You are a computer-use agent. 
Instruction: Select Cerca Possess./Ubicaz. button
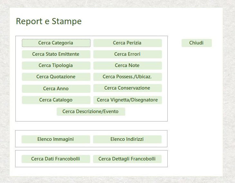pos(127,77)
